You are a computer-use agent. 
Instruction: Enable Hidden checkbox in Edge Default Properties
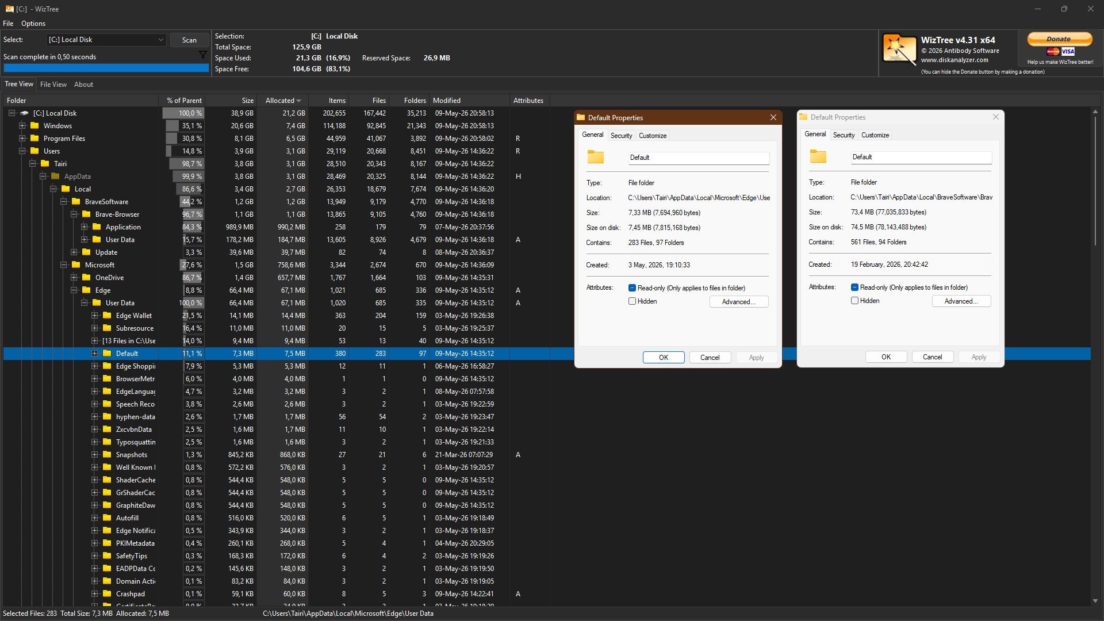point(632,301)
